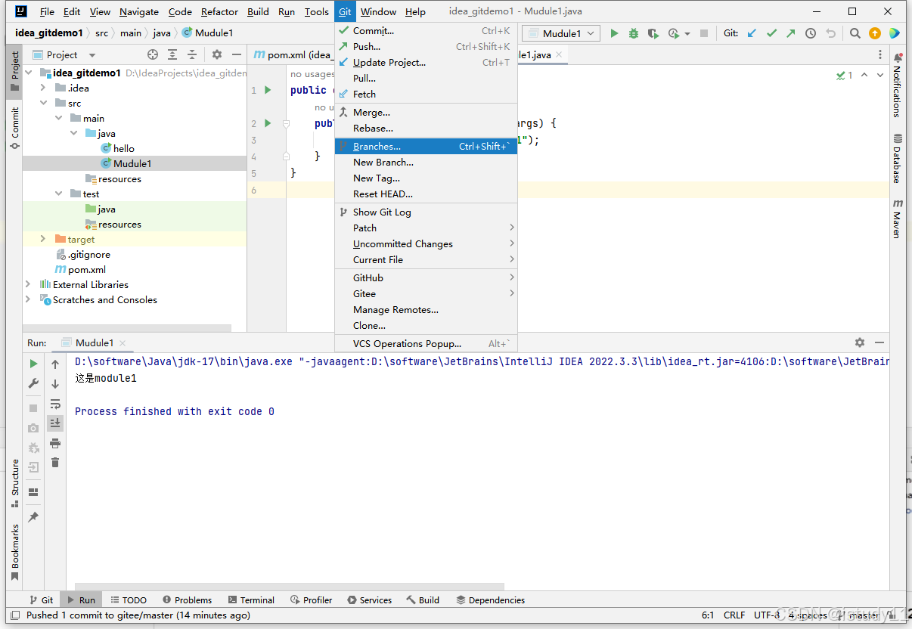Open Project panel gear options
This screenshot has height=629, width=912.
point(217,54)
